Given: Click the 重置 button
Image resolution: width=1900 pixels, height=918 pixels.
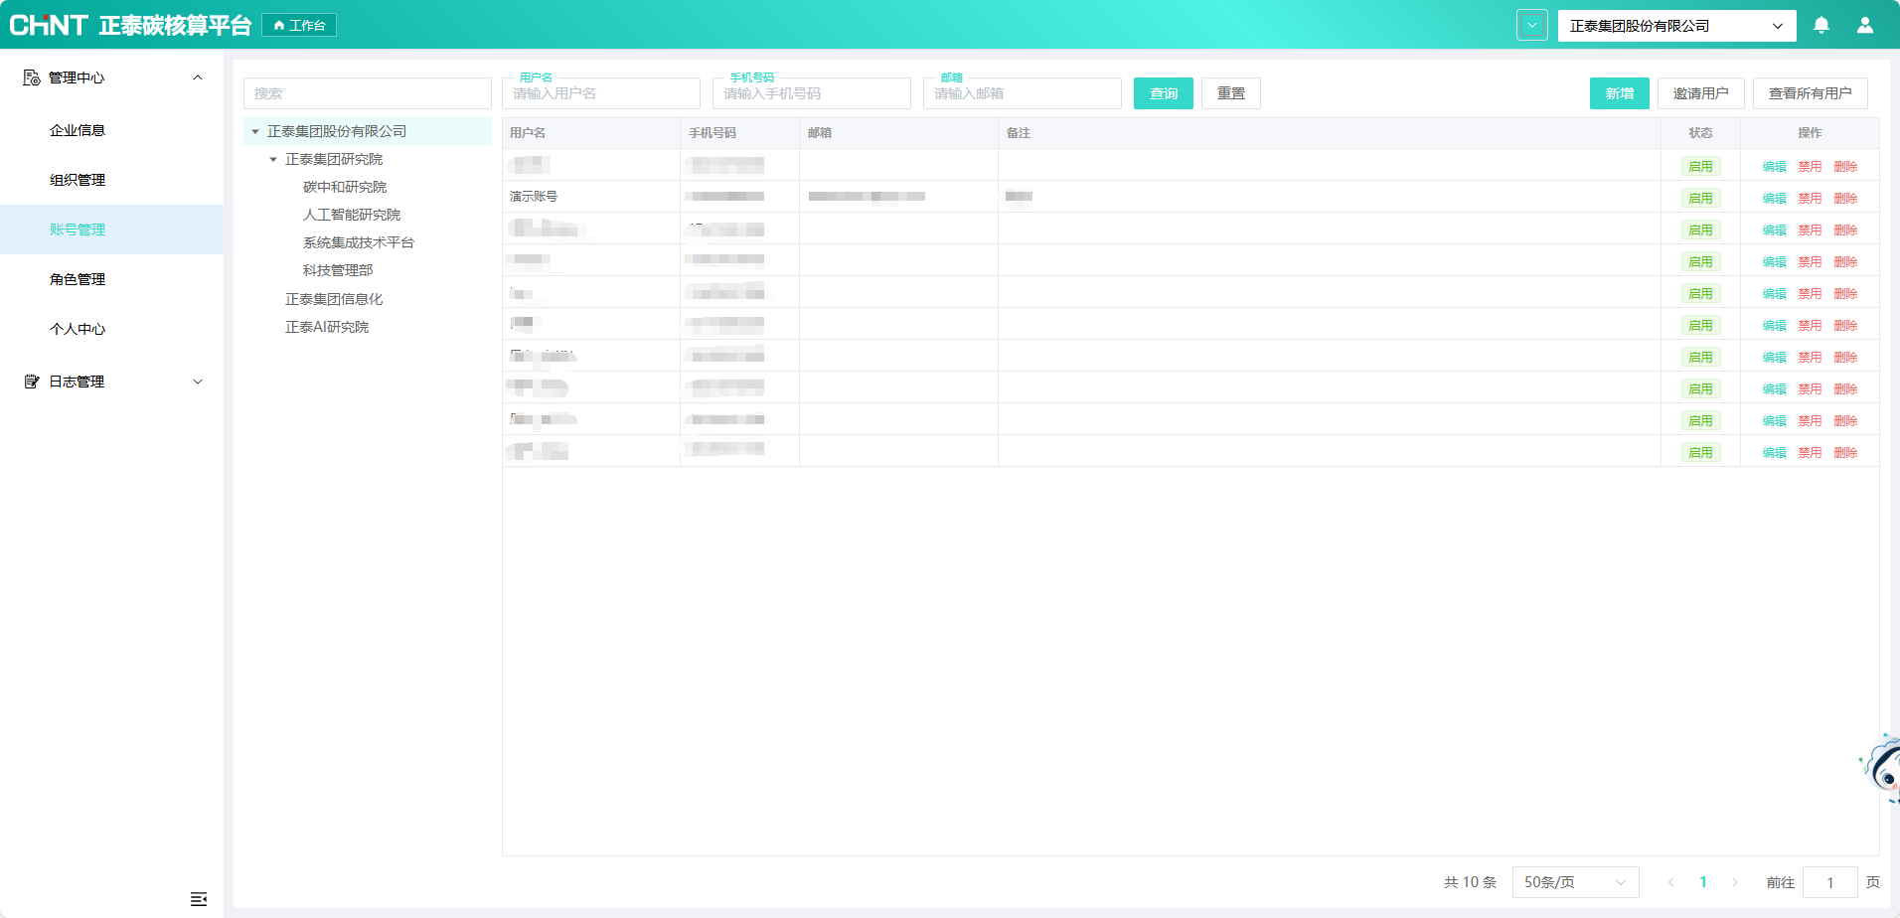Looking at the screenshot, I should point(1231,93).
